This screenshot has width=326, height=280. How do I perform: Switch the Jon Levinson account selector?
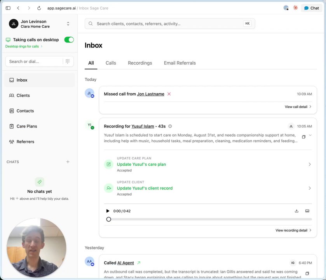(68, 24)
